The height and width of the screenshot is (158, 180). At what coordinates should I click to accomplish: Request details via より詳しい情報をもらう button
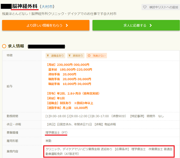[x=46, y=25]
